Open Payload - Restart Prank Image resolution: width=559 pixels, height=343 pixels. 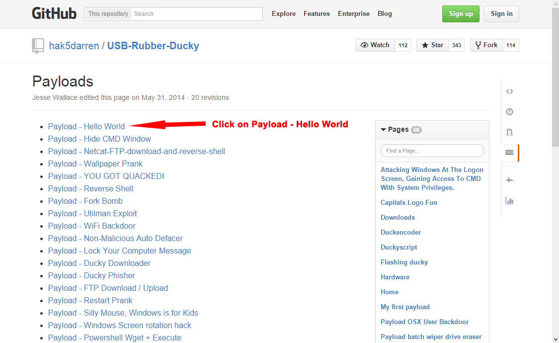click(x=90, y=301)
